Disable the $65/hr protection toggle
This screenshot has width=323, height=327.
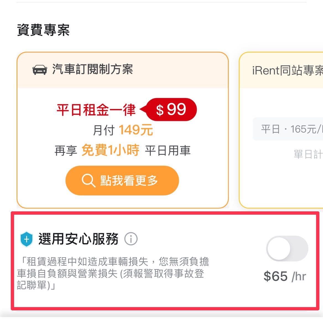(x=287, y=248)
